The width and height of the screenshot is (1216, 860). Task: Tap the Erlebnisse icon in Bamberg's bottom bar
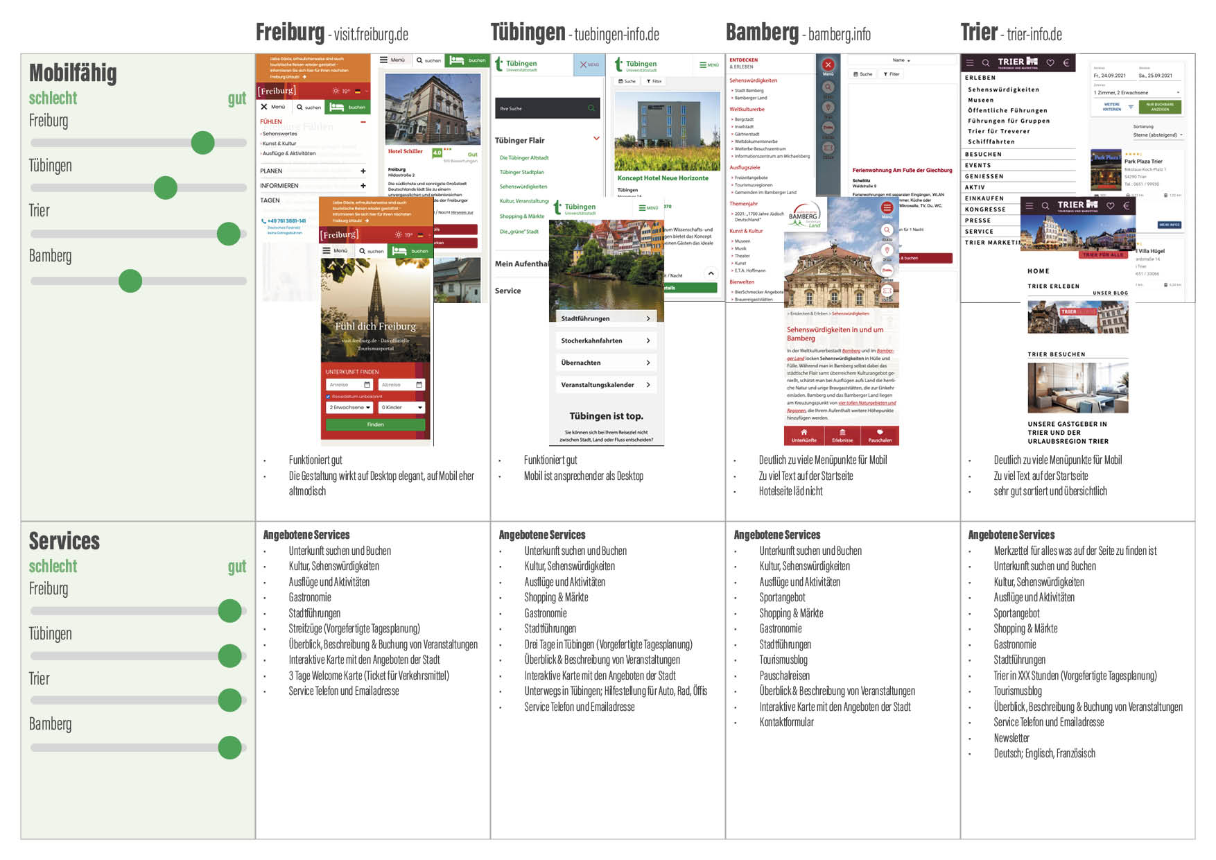pos(842,433)
